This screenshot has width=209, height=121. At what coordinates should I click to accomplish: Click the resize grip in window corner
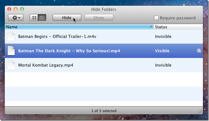click(200, 112)
